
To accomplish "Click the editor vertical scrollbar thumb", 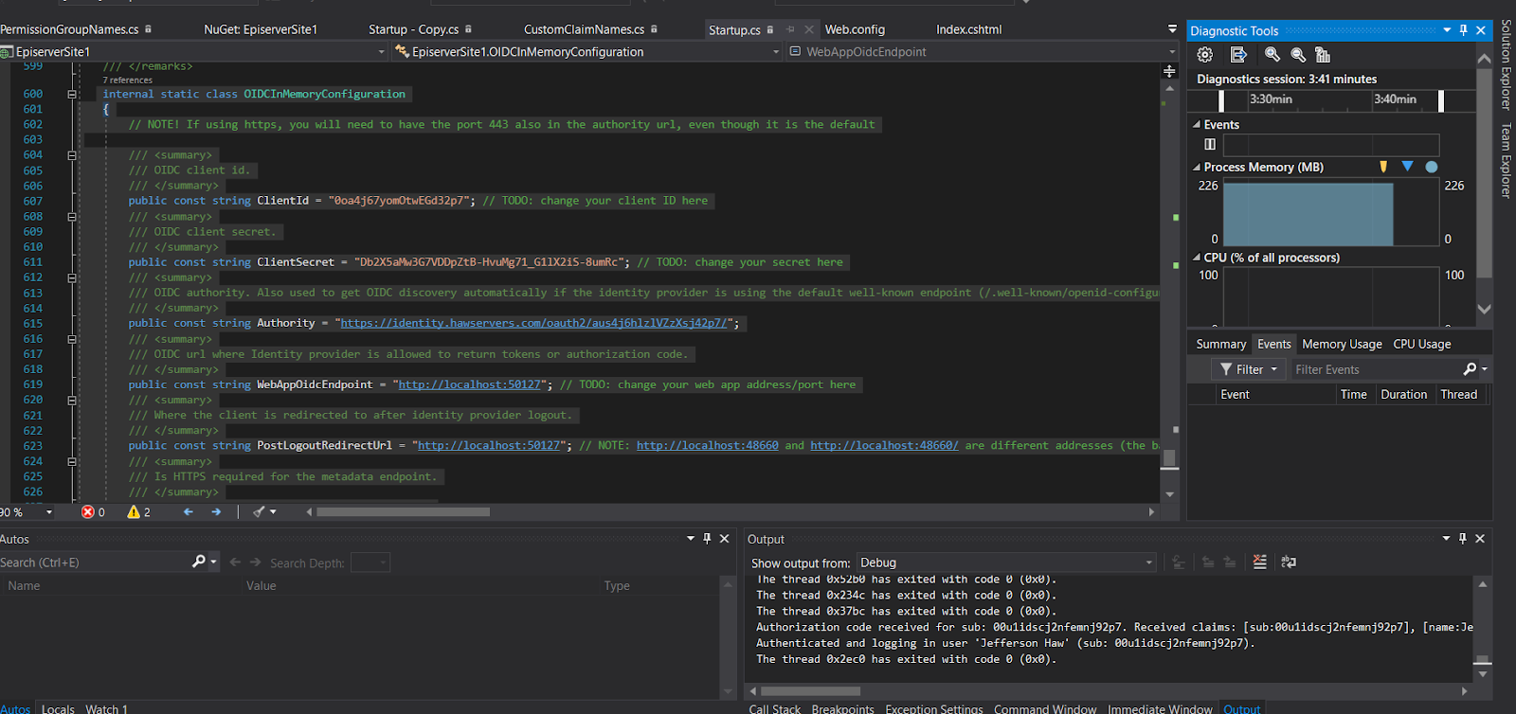I will [x=1170, y=458].
